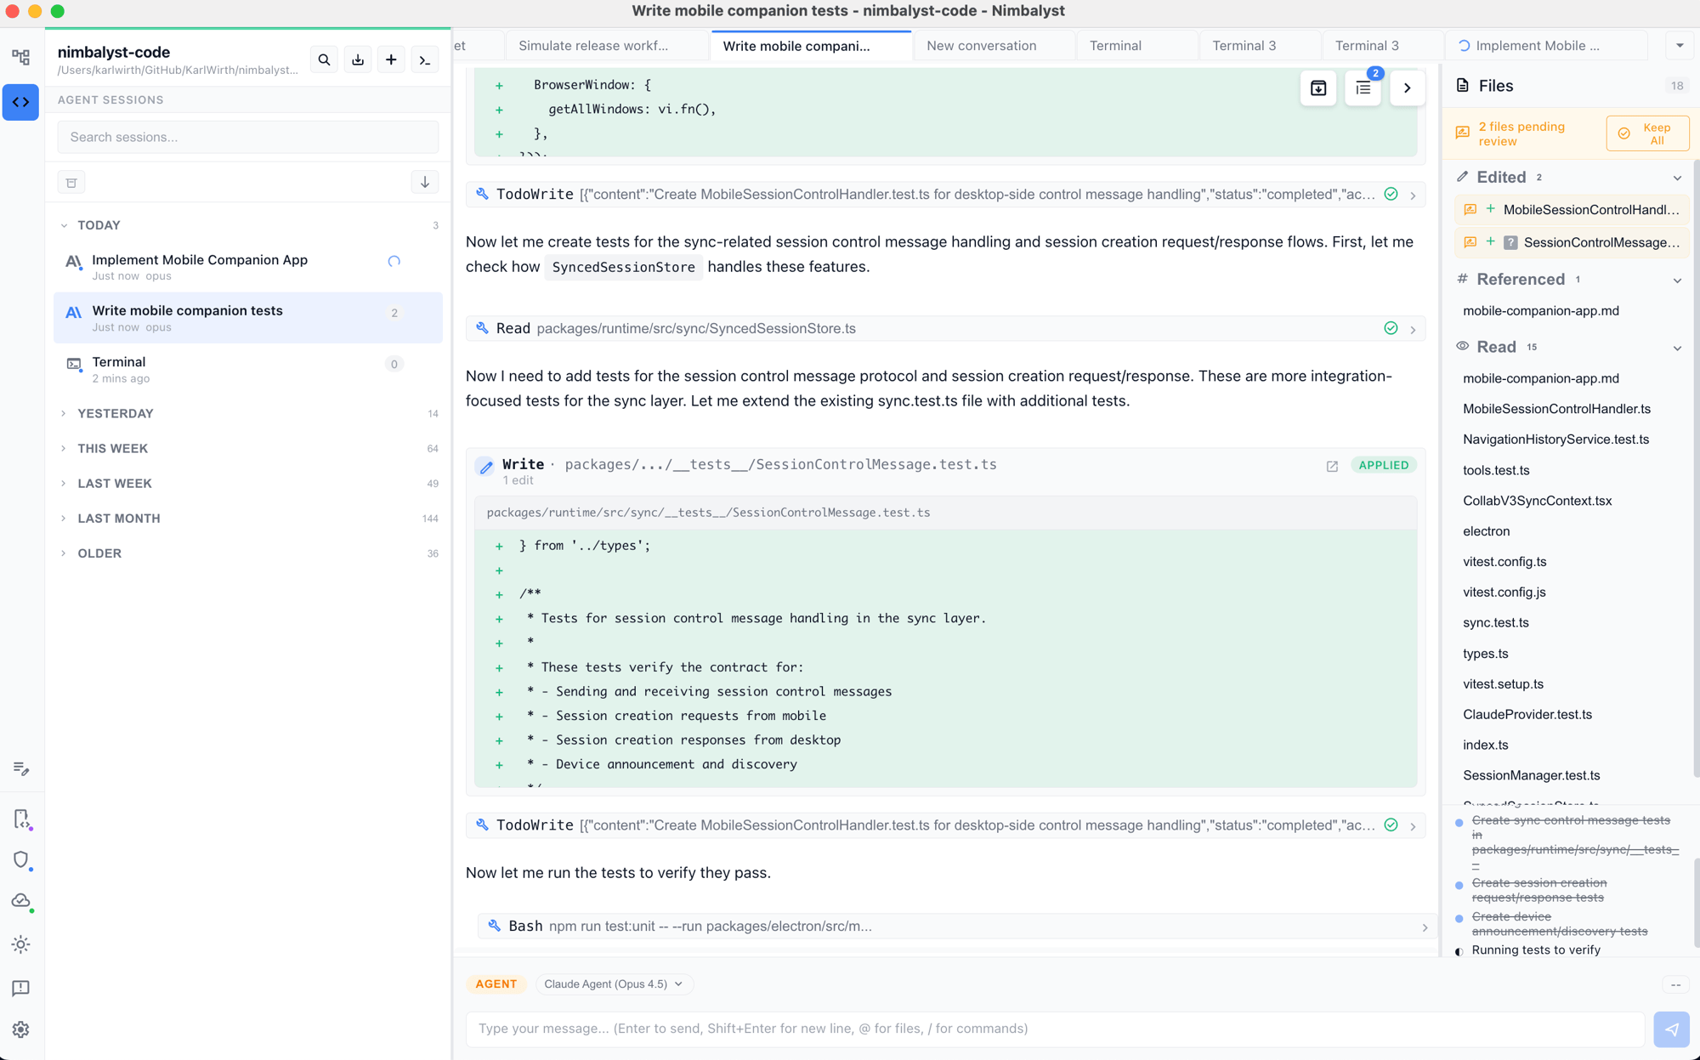1700x1060 pixels.
Task: Click the archive icon below session search
Action: (71, 183)
